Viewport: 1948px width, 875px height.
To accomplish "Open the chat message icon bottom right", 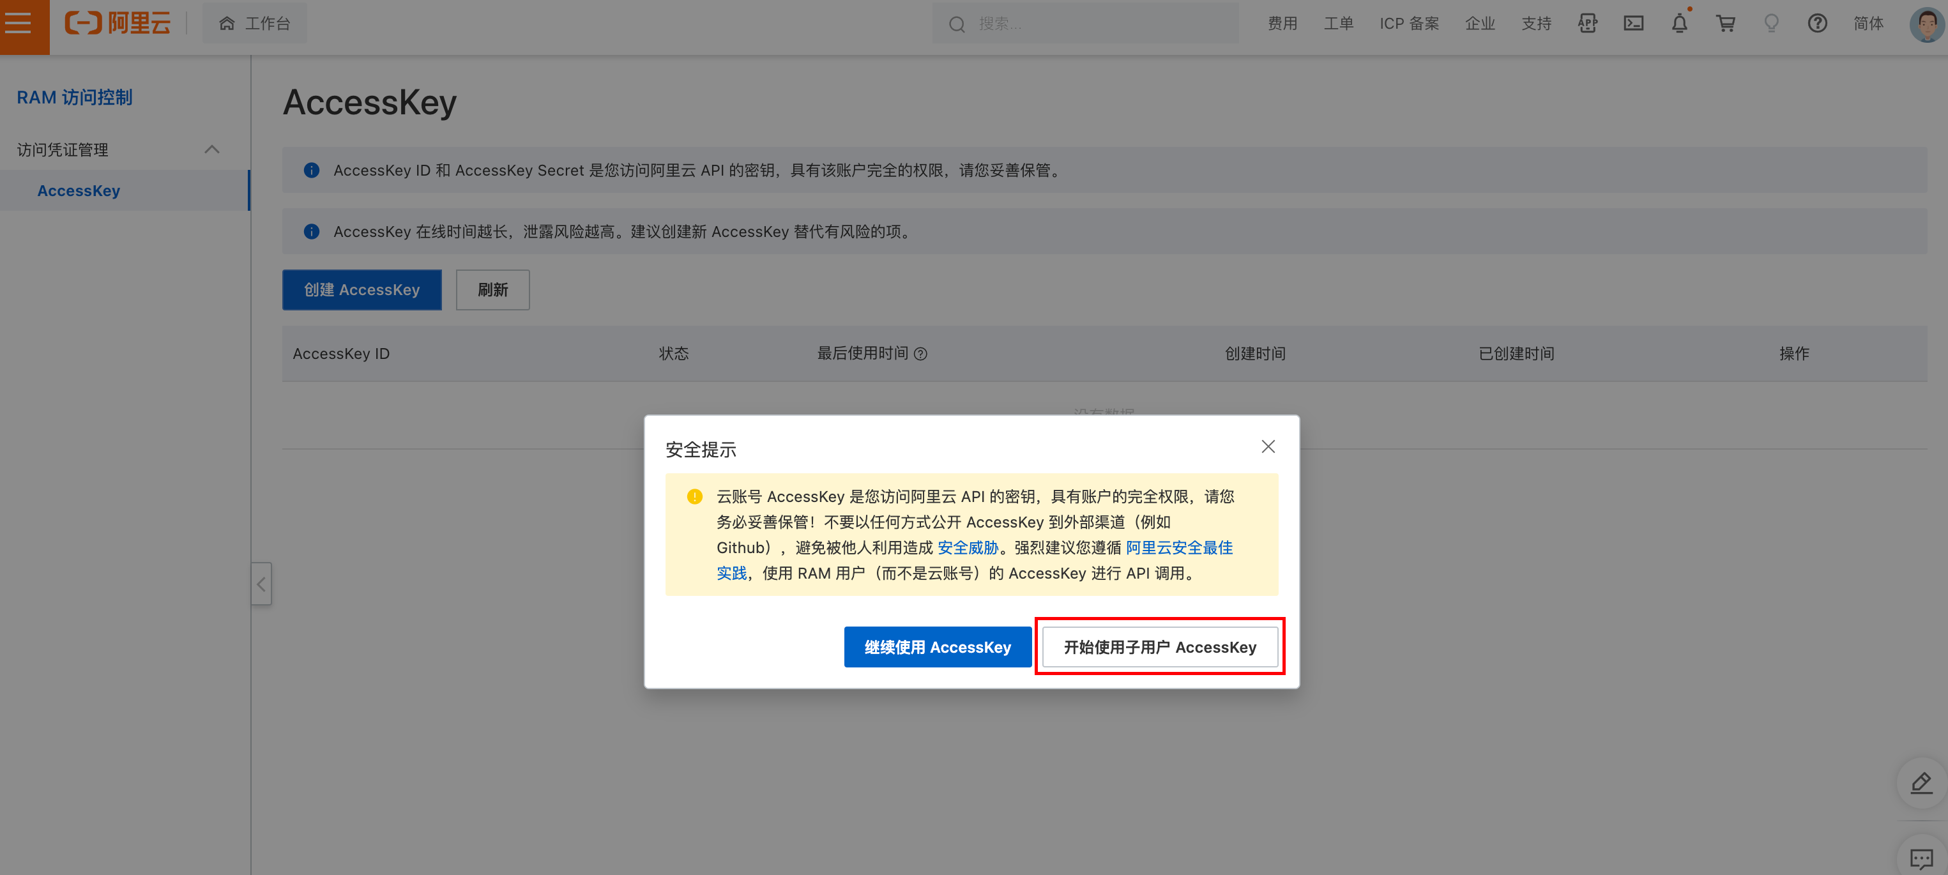I will coord(1922,858).
